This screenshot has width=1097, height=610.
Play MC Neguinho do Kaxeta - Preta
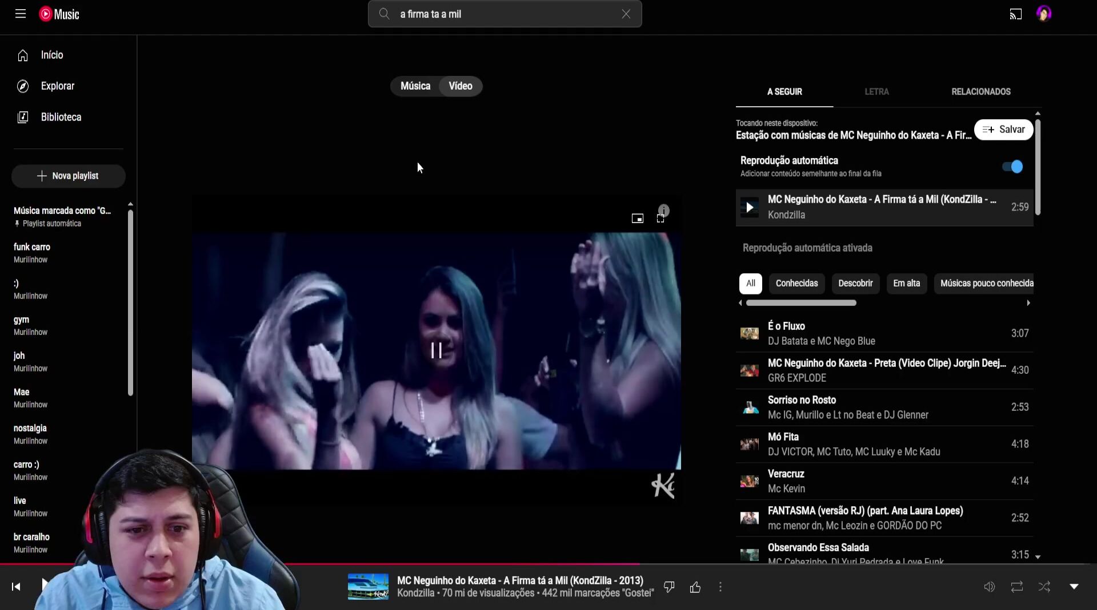[884, 370]
